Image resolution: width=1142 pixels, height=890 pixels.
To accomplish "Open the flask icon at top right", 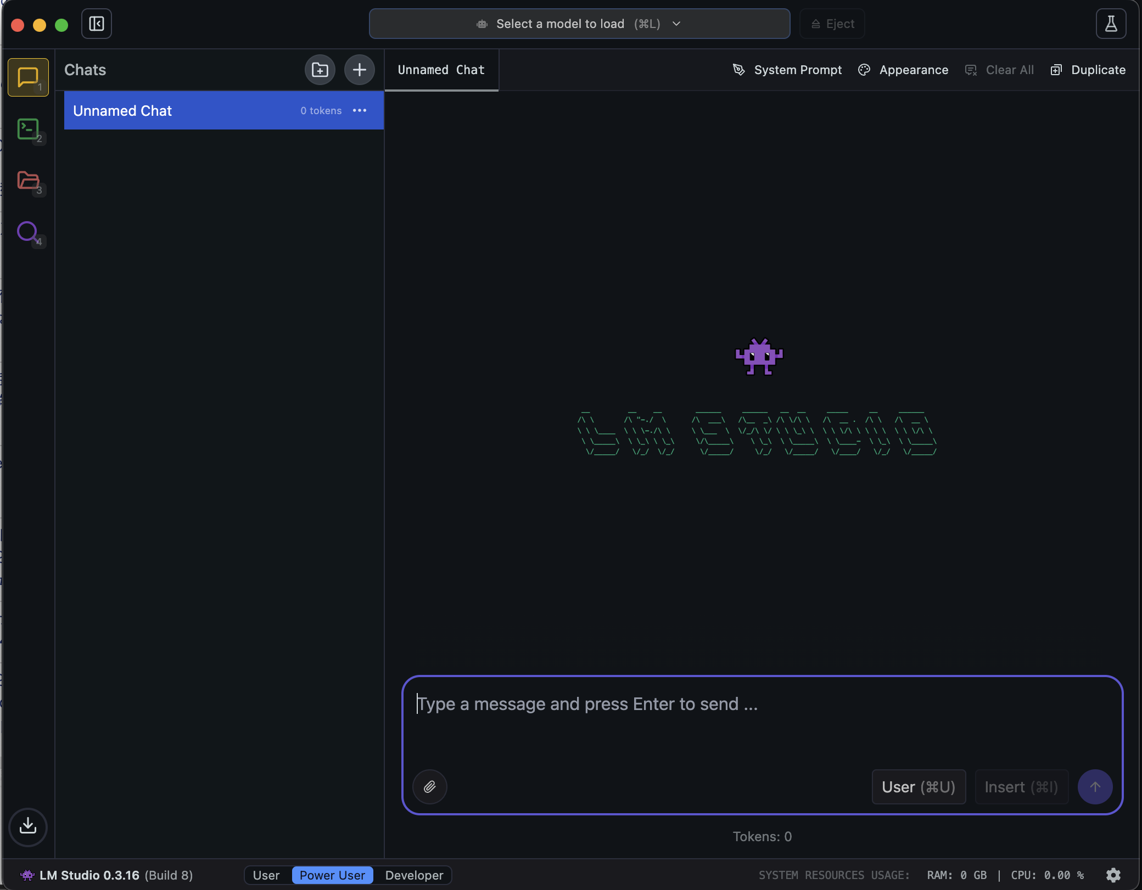I will coord(1111,24).
